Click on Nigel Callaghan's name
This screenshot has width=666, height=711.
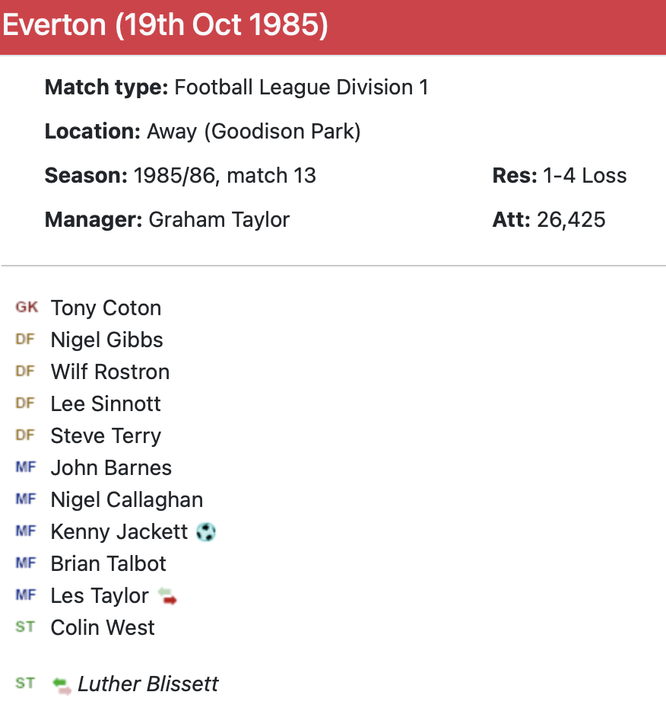coord(126,500)
